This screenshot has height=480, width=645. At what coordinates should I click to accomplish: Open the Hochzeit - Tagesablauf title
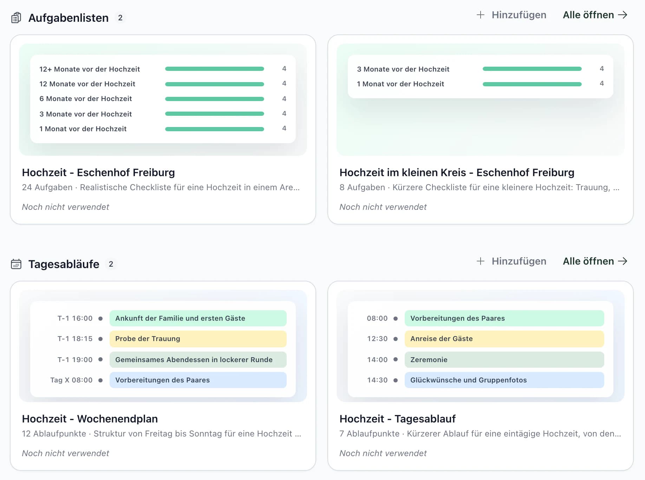[x=397, y=419]
